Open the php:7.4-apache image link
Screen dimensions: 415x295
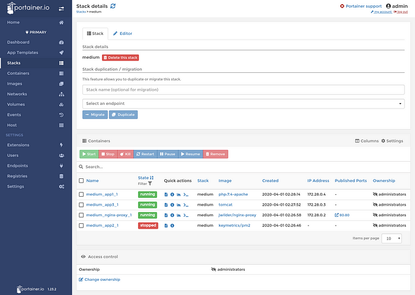pyautogui.click(x=233, y=194)
